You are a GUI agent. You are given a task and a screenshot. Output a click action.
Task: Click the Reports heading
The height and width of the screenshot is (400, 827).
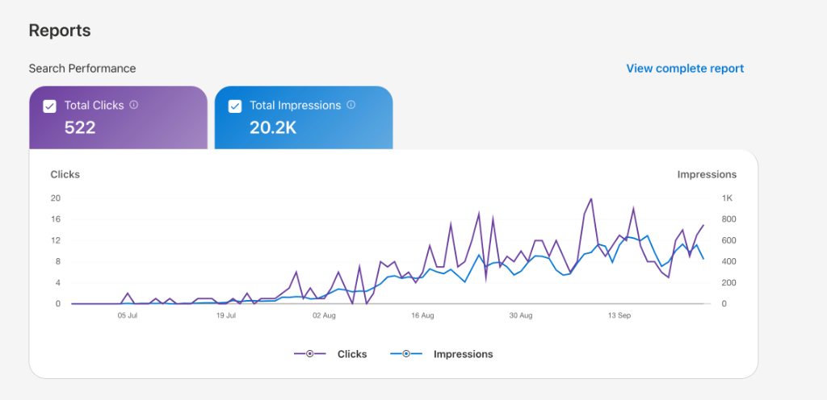coord(60,31)
